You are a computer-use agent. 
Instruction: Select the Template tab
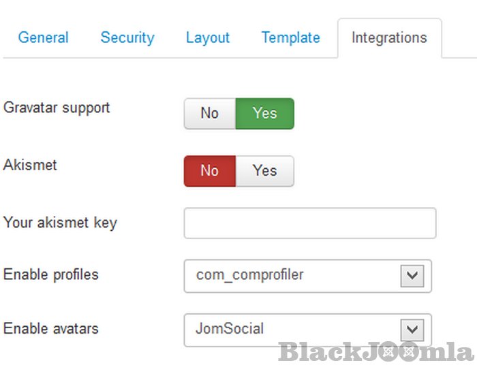(x=290, y=37)
